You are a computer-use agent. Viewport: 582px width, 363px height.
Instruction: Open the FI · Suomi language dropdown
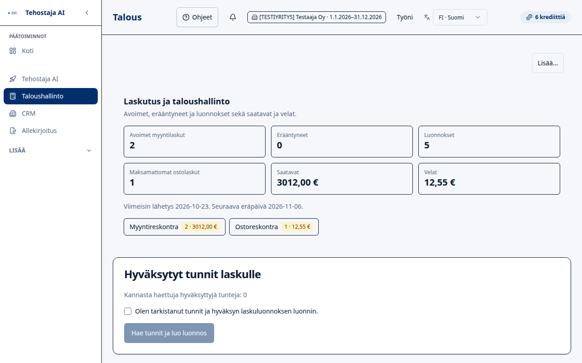(460, 17)
